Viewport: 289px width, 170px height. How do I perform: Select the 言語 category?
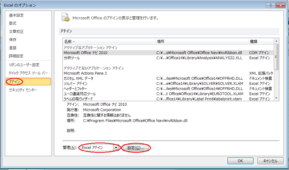13,48
